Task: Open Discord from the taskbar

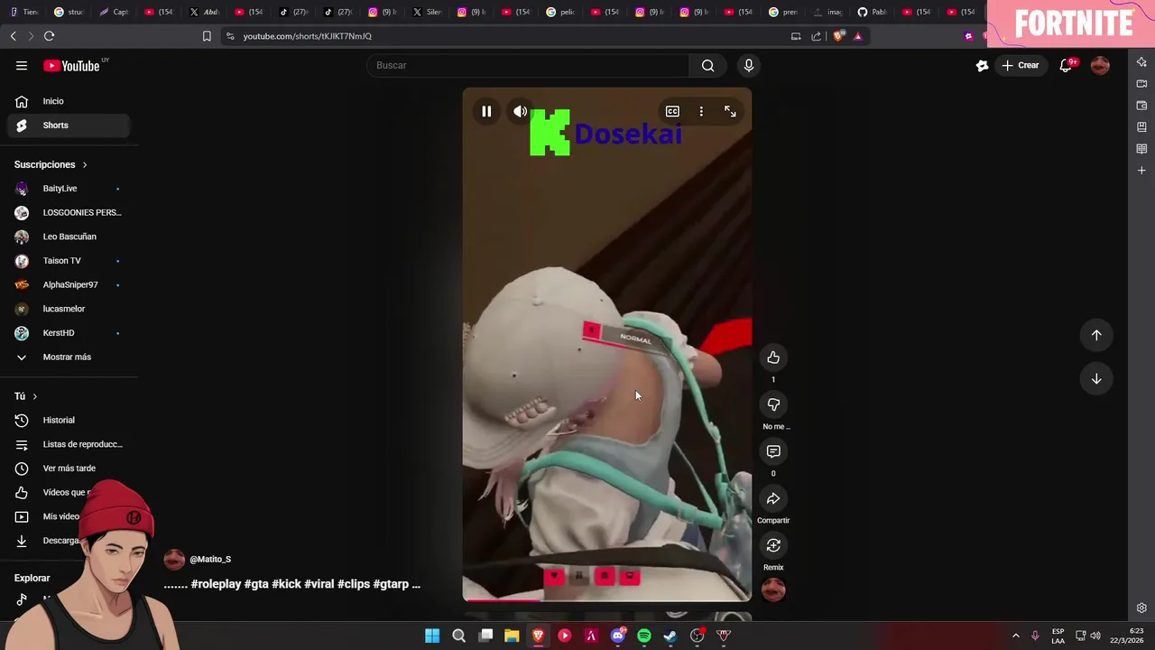Action: point(618,636)
